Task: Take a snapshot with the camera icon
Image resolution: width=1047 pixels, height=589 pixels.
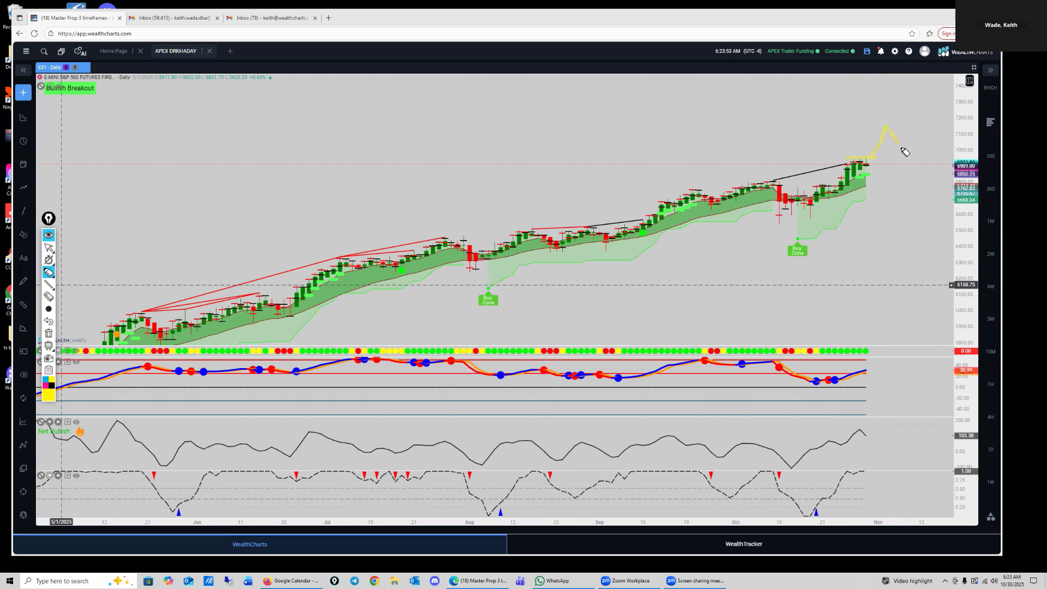Action: 49,358
